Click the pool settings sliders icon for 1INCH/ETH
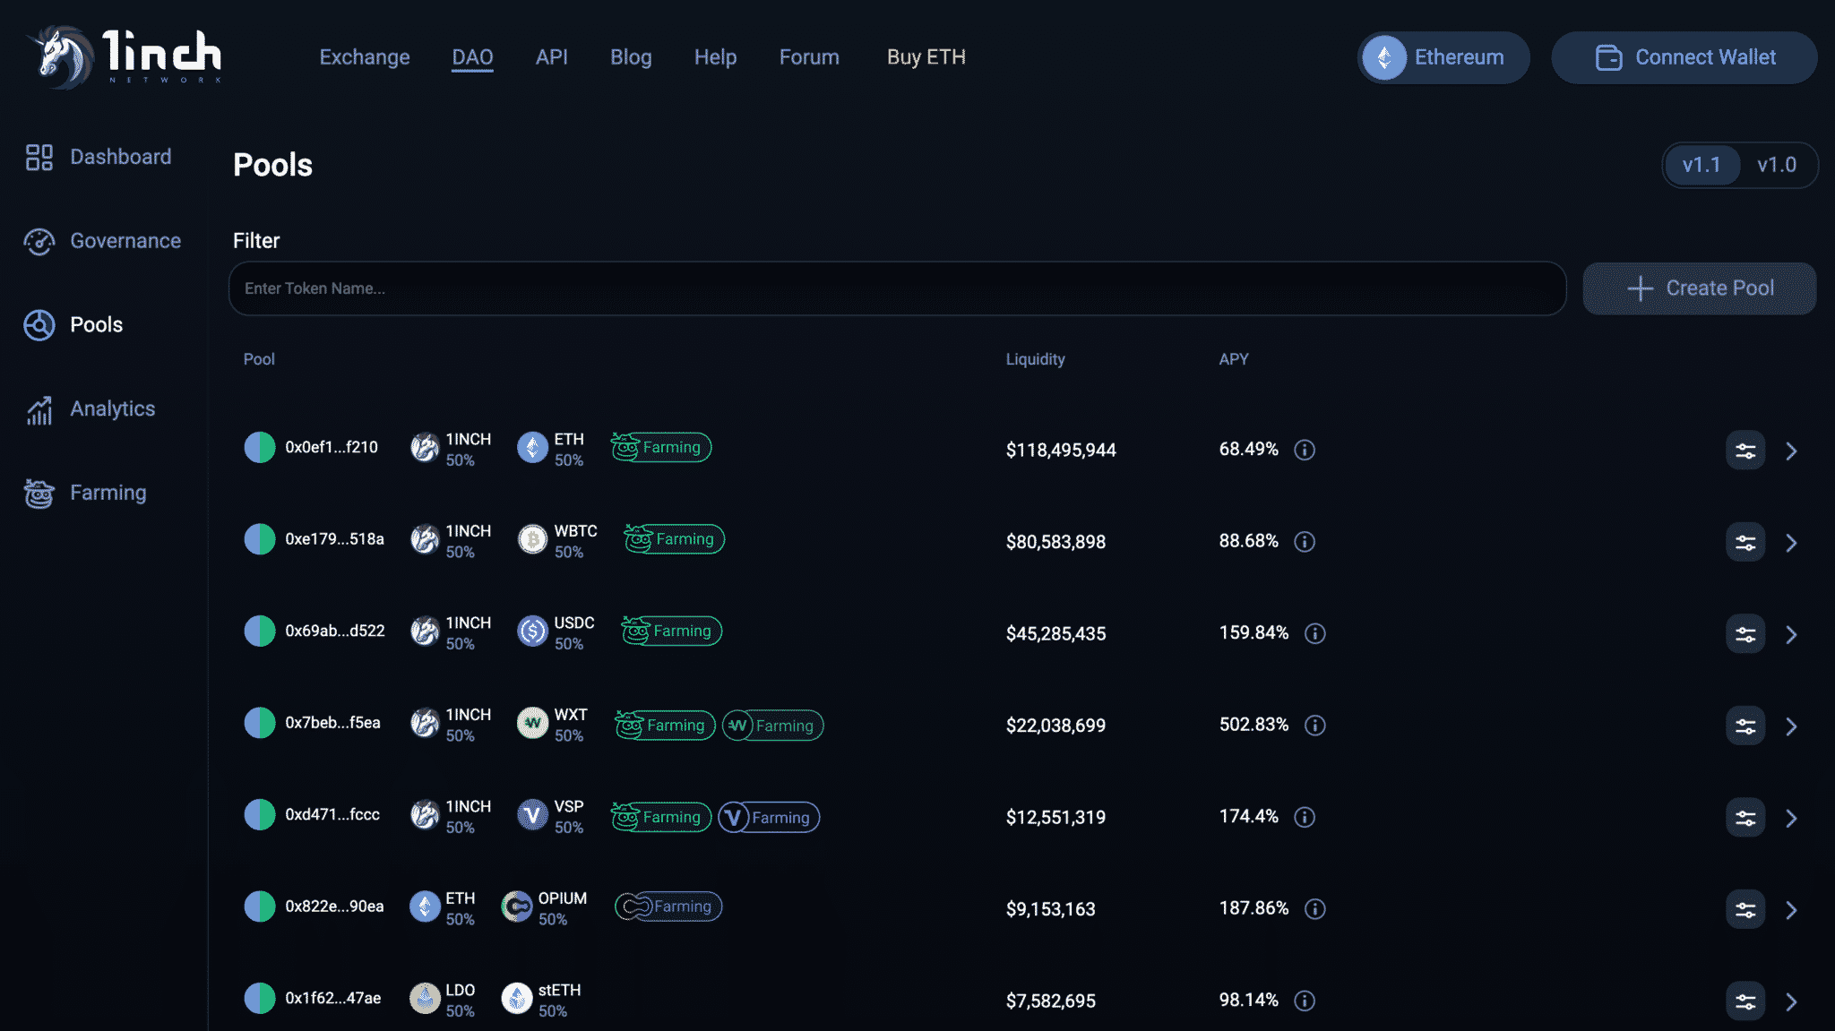Image resolution: width=1835 pixels, height=1031 pixels. 1745,450
